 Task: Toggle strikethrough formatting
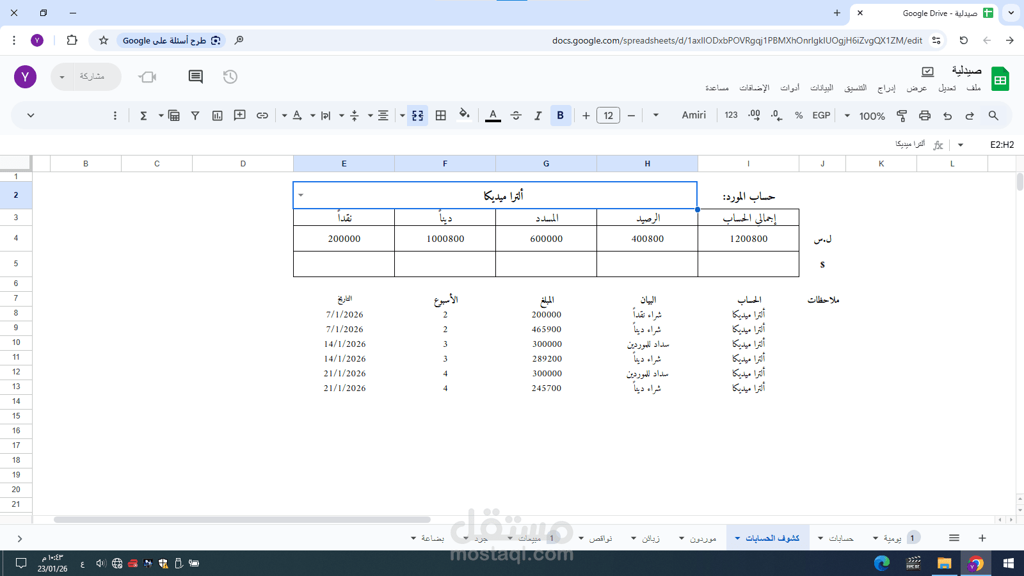point(516,116)
